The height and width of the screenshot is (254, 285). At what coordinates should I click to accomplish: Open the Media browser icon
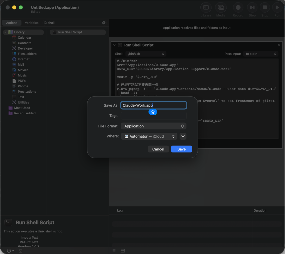coord(221,8)
